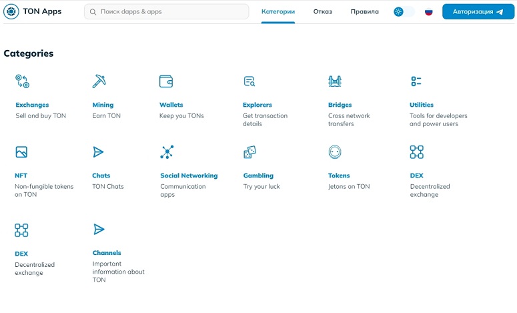Image resolution: width=517 pixels, height=313 pixels.
Task: Open the Mining link
Action: pos(103,105)
